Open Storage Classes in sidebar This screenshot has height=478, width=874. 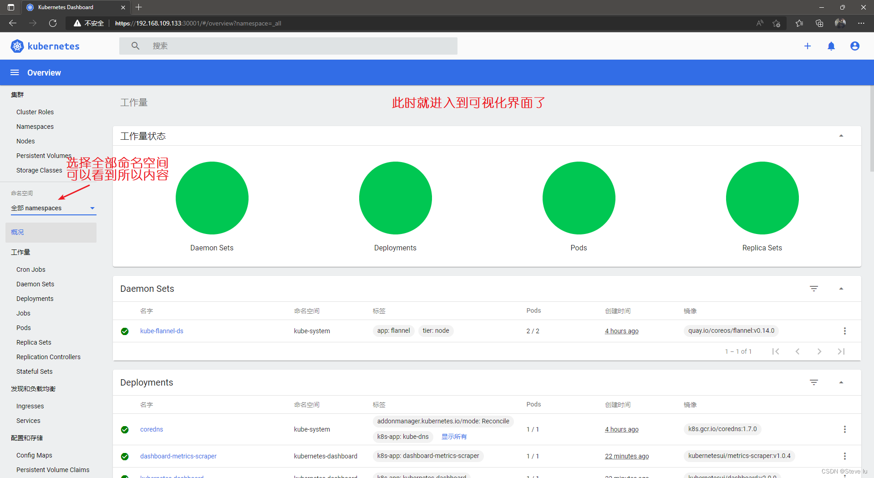[x=39, y=170]
